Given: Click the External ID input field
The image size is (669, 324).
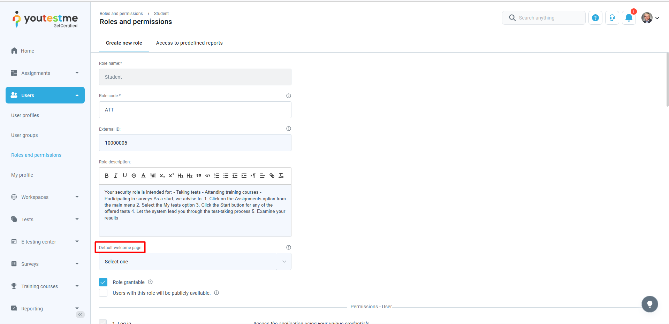Looking at the screenshot, I should coord(195,143).
